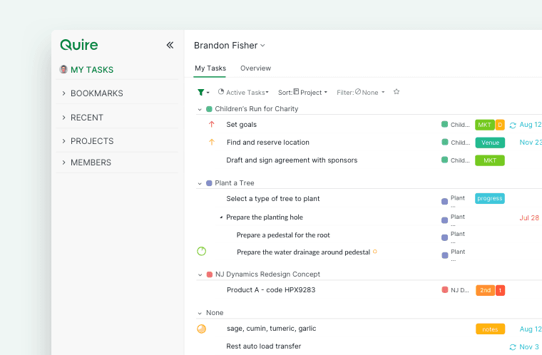Click the star favorite icon in toolbar
This screenshot has width=542, height=355.
397,92
